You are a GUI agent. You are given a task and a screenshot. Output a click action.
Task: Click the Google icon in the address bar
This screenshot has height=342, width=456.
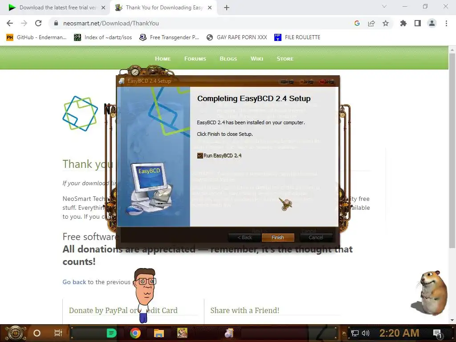[x=357, y=23]
